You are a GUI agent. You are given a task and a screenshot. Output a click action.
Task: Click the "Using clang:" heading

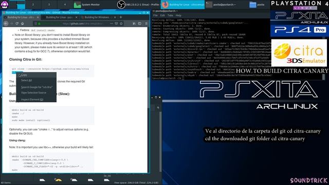point(17,140)
